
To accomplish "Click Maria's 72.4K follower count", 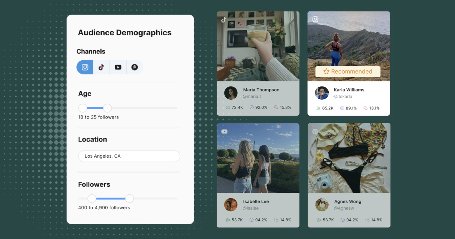I will 238,107.
